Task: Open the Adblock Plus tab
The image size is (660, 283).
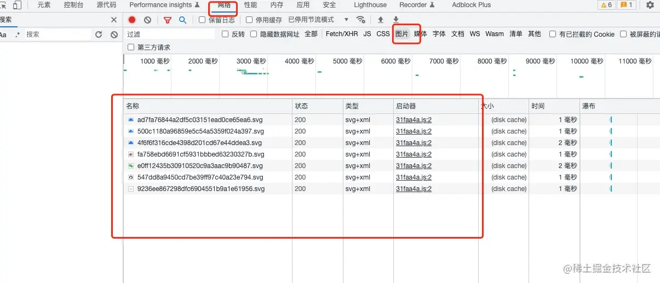Action: (x=472, y=5)
